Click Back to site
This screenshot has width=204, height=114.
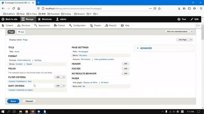pos(10,19)
